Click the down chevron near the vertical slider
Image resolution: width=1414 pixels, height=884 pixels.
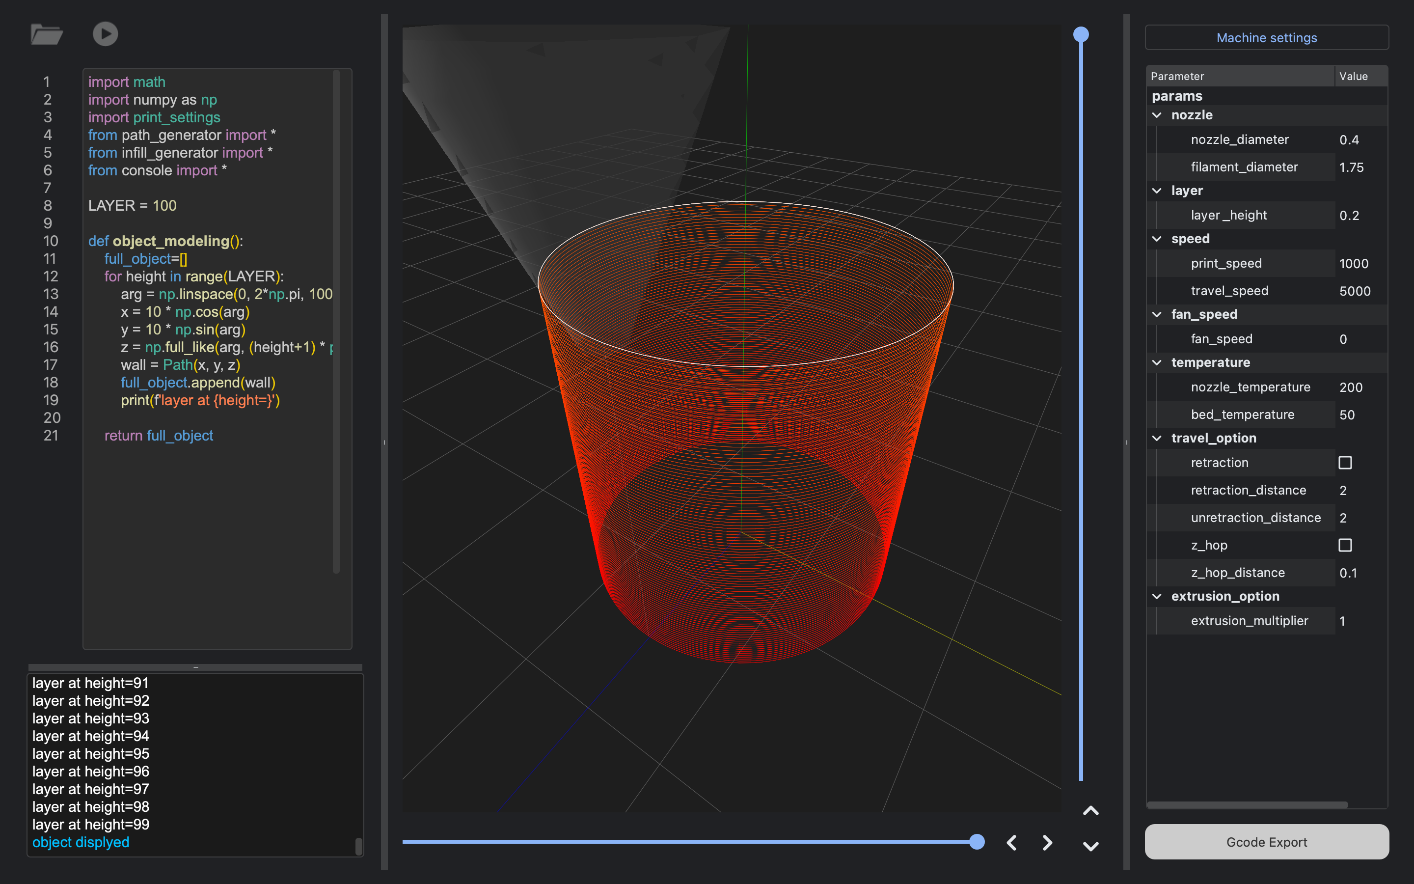click(x=1090, y=846)
